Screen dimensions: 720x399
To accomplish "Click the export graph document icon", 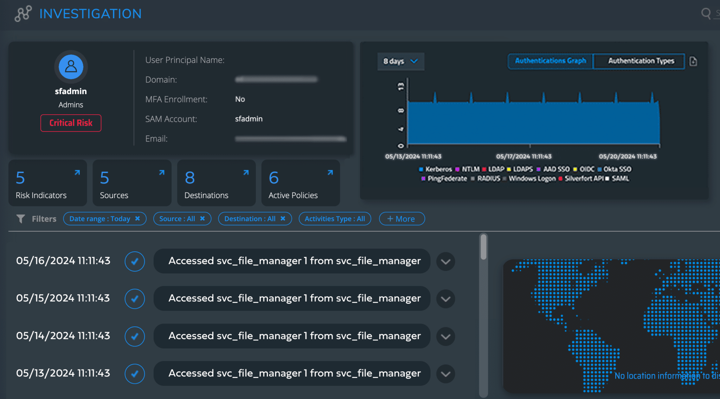I will tap(693, 61).
